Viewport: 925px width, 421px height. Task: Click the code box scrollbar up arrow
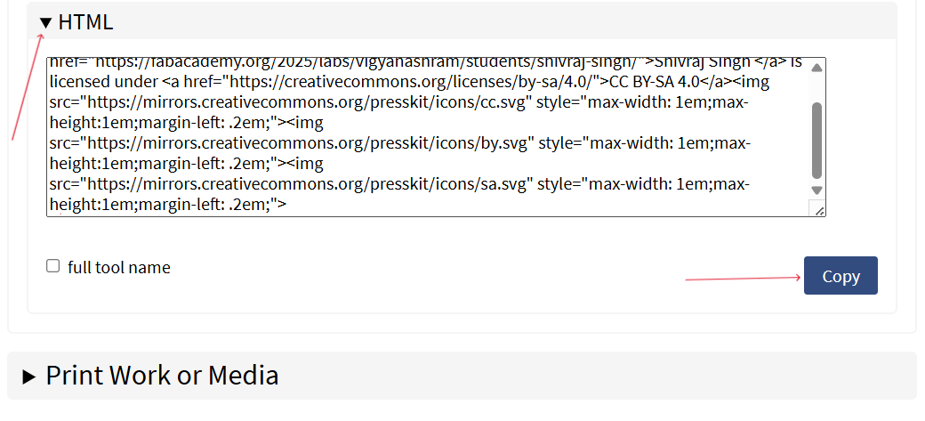point(817,68)
